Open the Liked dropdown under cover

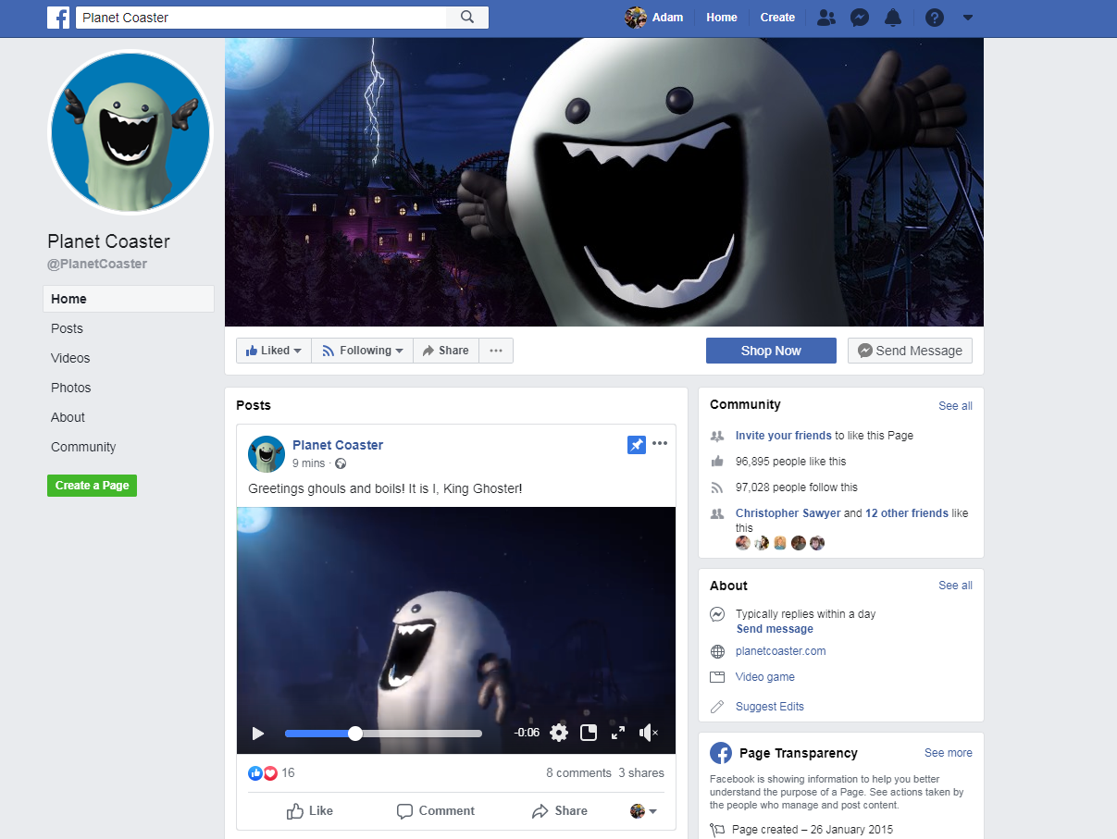(x=274, y=351)
